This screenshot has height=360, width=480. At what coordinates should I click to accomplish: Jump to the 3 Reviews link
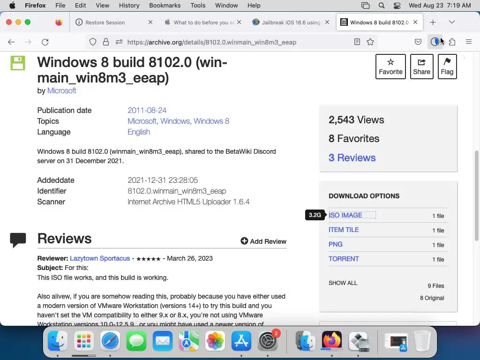352,157
